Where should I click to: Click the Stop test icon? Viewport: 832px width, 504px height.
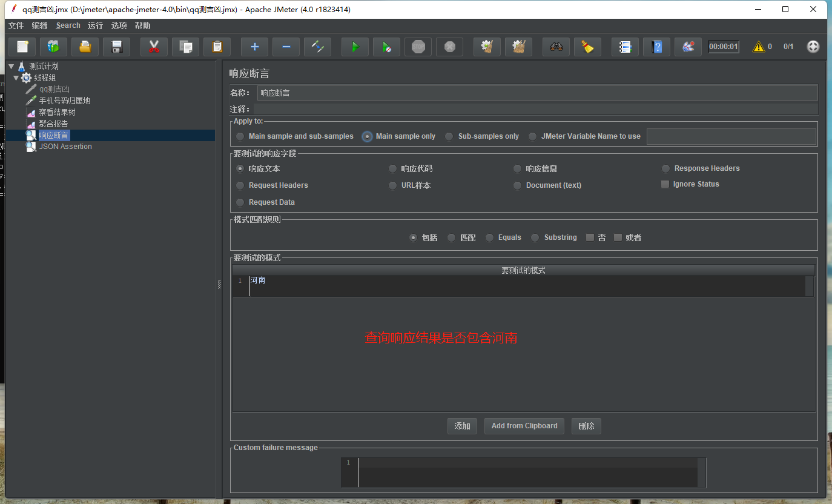pos(418,47)
